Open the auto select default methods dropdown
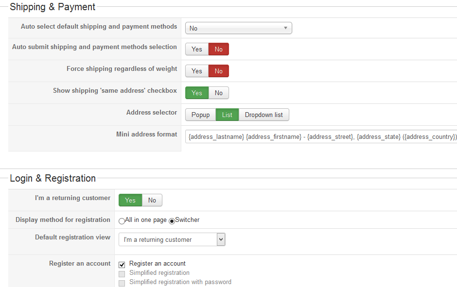Screen dimensions: 457x287 238,28
